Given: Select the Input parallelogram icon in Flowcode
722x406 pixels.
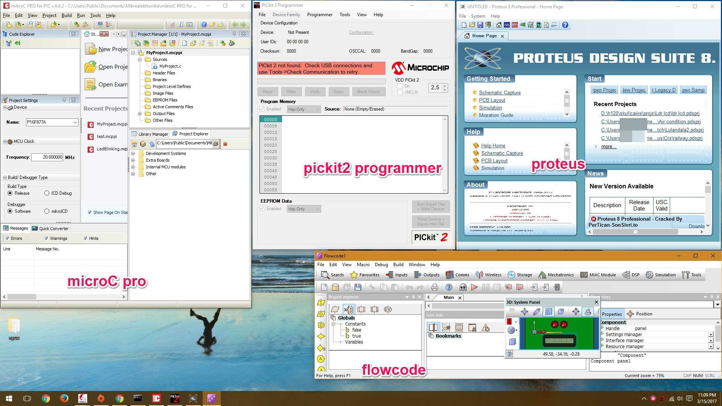Looking at the screenshot, I should 321,303.
